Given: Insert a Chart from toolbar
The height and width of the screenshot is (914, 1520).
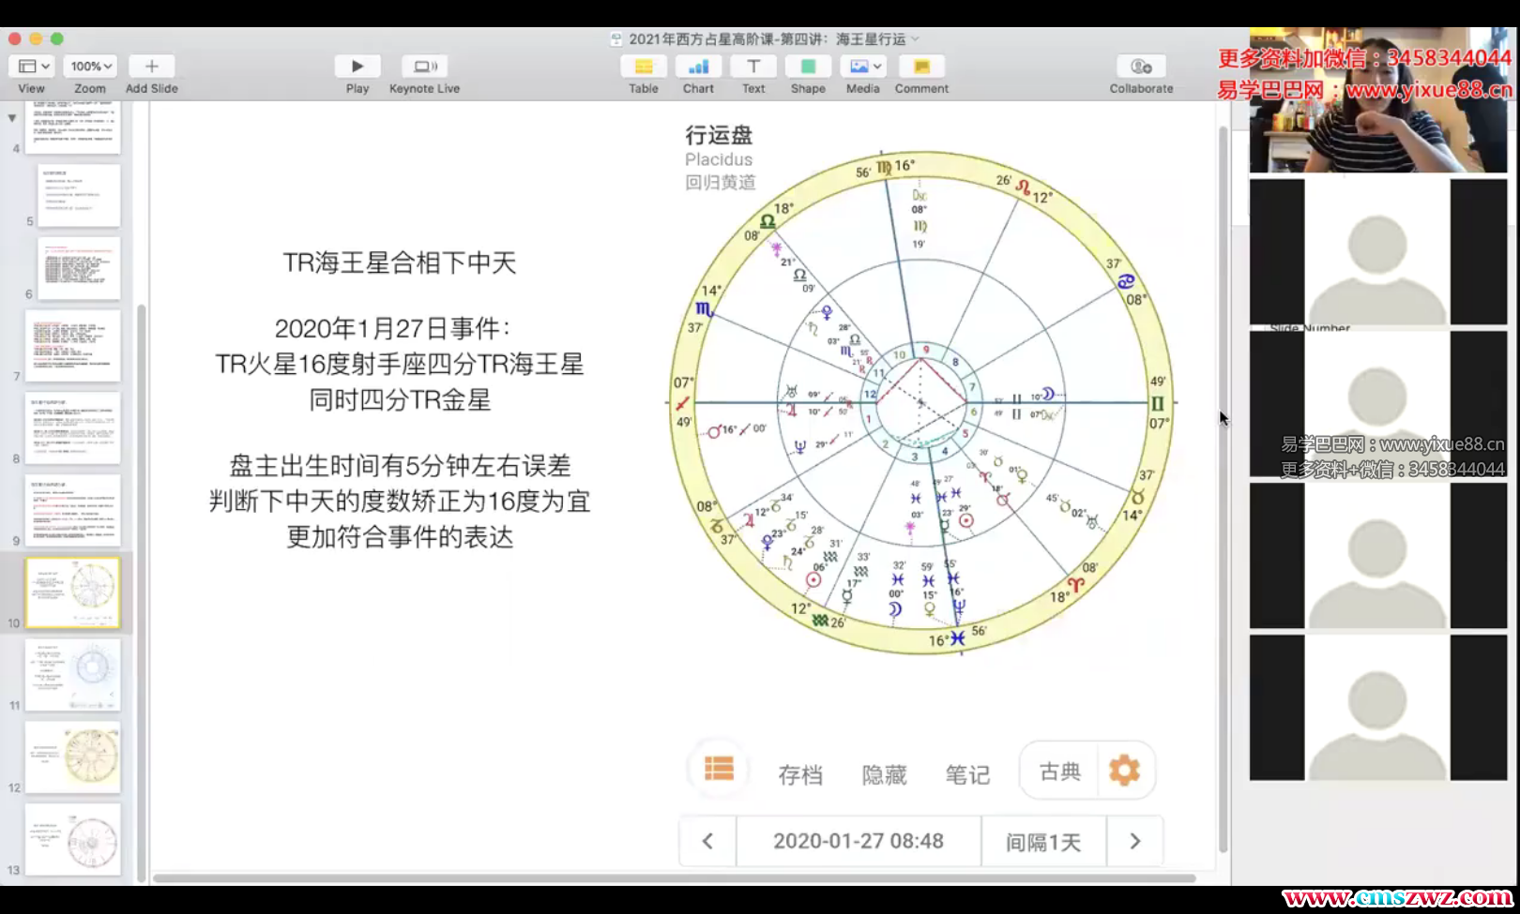Looking at the screenshot, I should tap(698, 67).
